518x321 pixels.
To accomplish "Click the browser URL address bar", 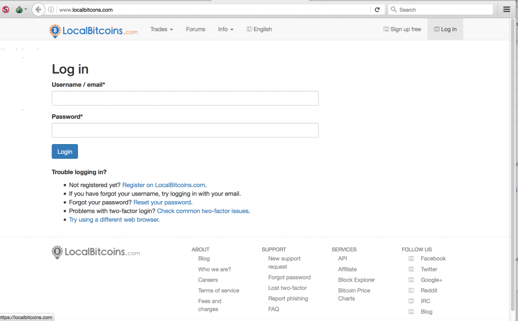I will pos(213,10).
